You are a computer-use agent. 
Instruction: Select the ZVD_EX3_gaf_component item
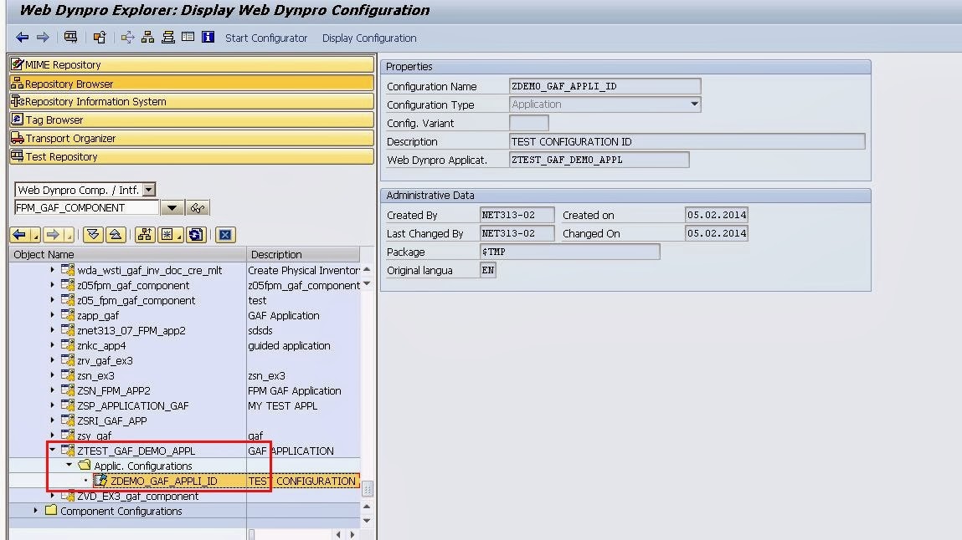pos(137,496)
